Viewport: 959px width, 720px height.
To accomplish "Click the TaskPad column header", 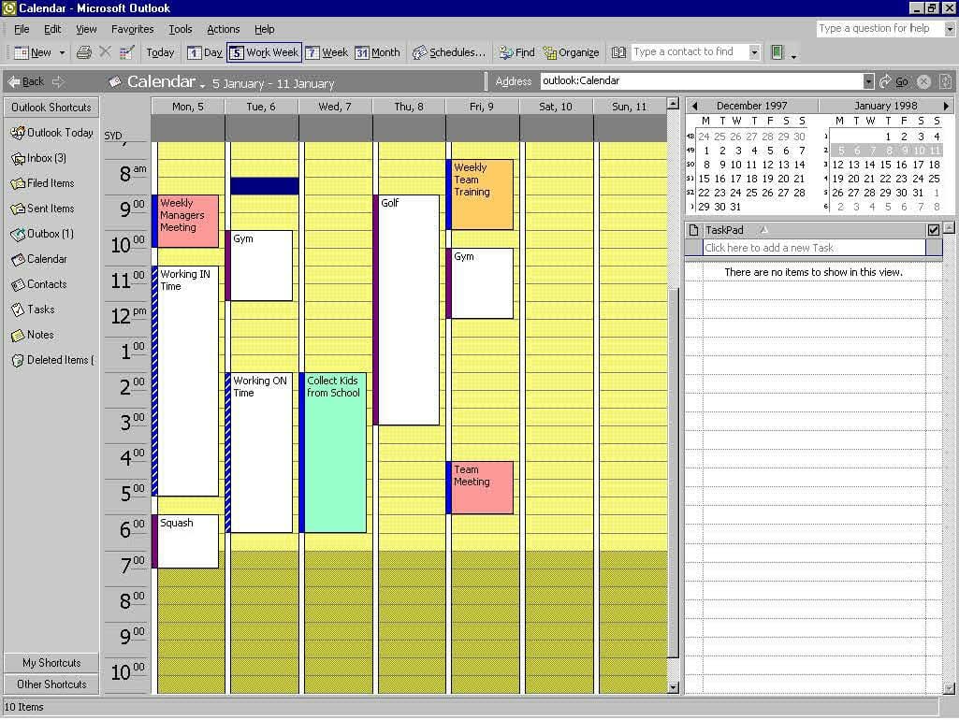I will coord(813,230).
